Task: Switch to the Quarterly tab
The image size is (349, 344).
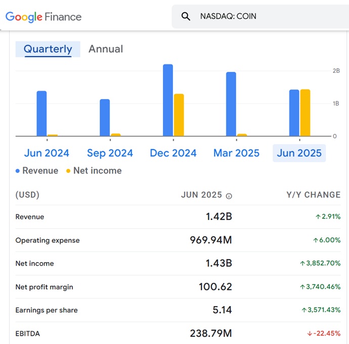Action: coord(48,49)
